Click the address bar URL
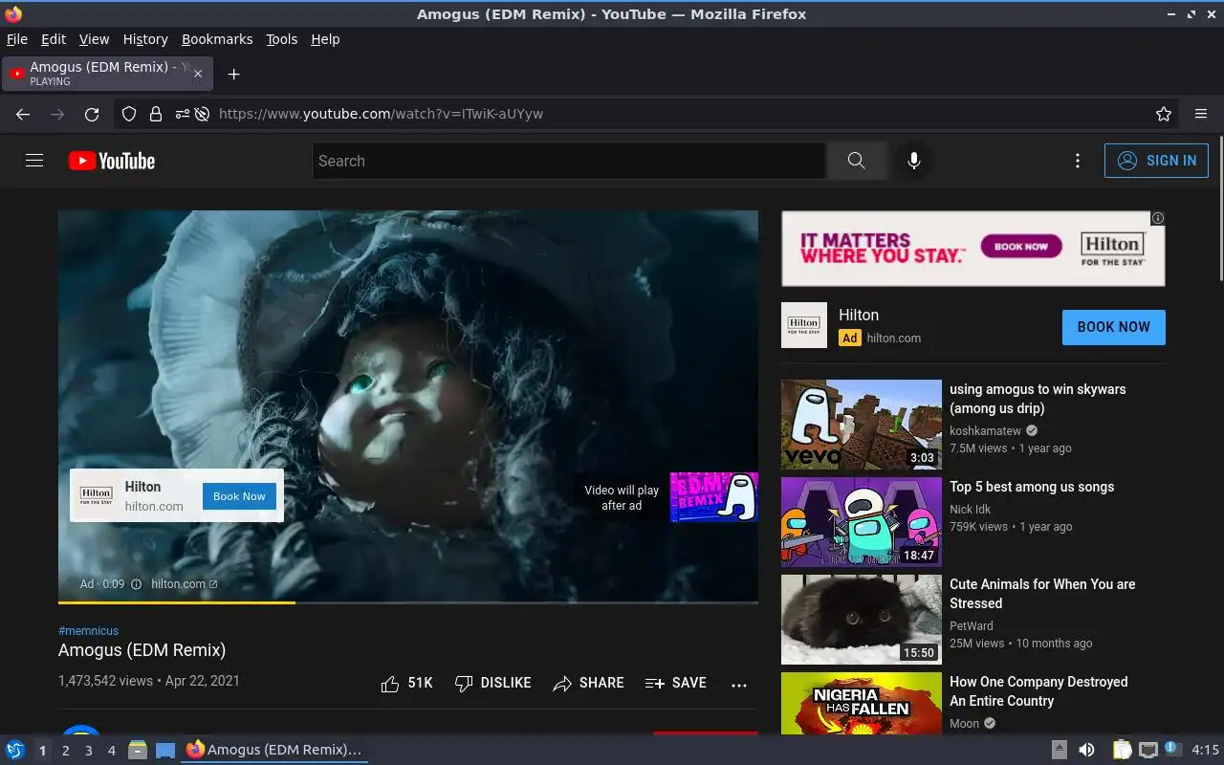This screenshot has width=1224, height=765. (x=381, y=114)
